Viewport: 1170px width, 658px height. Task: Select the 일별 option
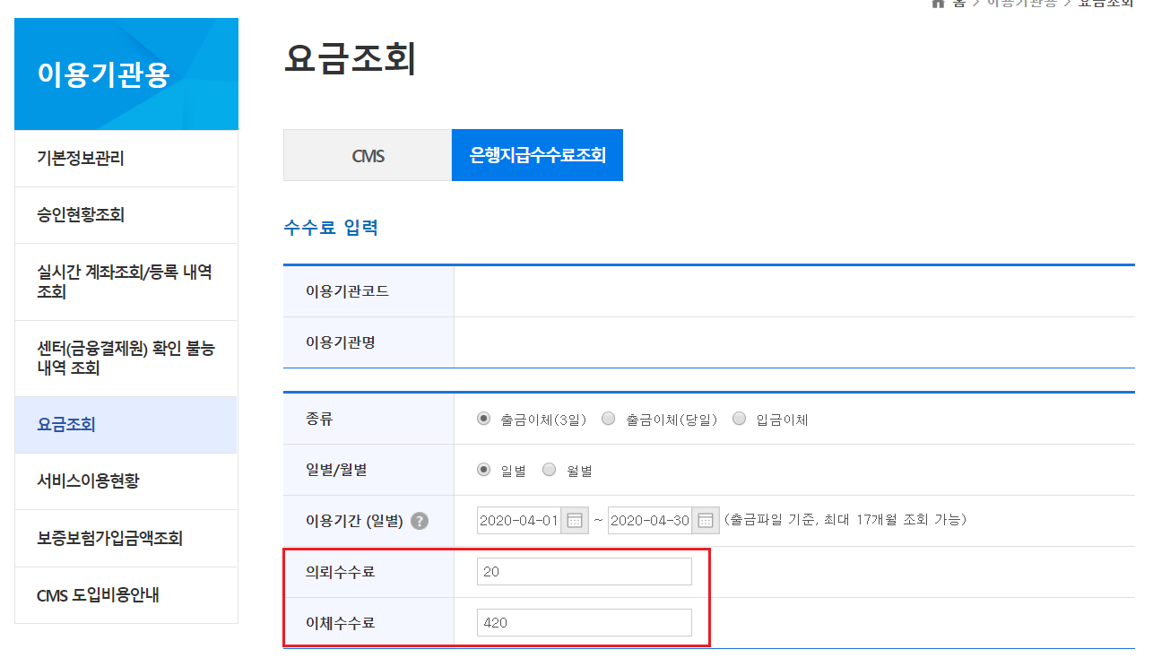[x=482, y=468]
